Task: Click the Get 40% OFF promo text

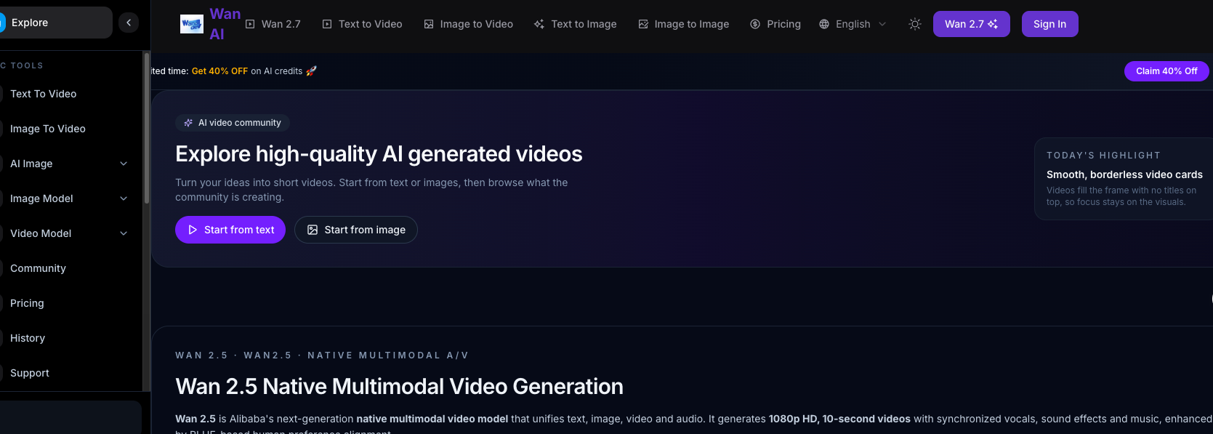Action: point(219,71)
